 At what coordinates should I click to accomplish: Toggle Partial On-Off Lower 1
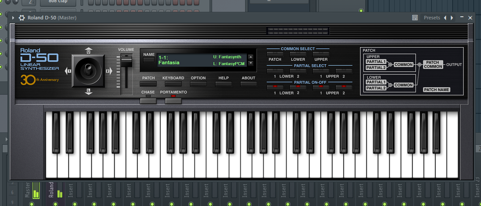coord(275,88)
